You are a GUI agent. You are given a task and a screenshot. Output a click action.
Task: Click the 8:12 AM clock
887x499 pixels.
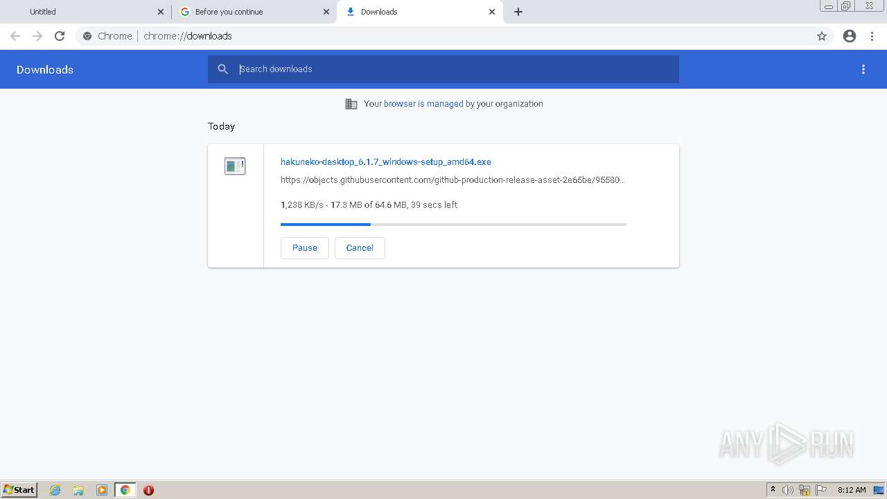tap(852, 490)
